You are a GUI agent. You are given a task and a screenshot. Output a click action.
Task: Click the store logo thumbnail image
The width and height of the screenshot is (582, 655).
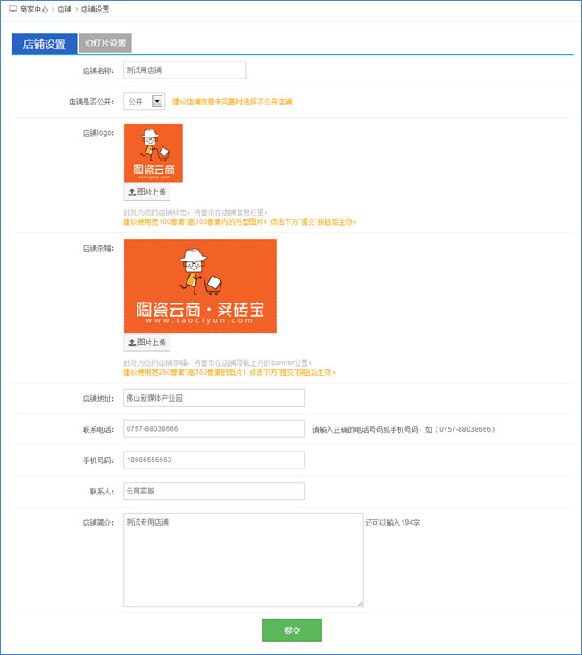pos(154,153)
